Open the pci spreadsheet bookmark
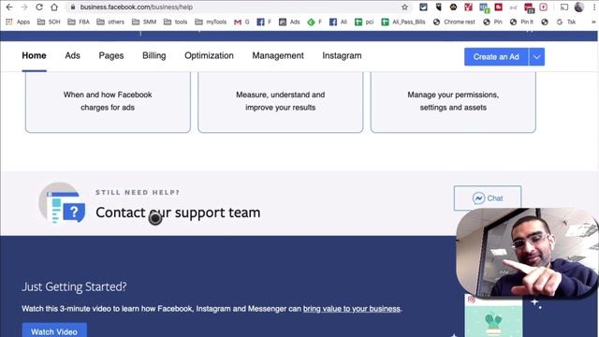599x337 pixels. click(364, 22)
